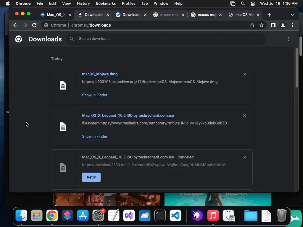Show the Leopard ISO in Finder
The height and width of the screenshot is (227, 303).
(94, 136)
